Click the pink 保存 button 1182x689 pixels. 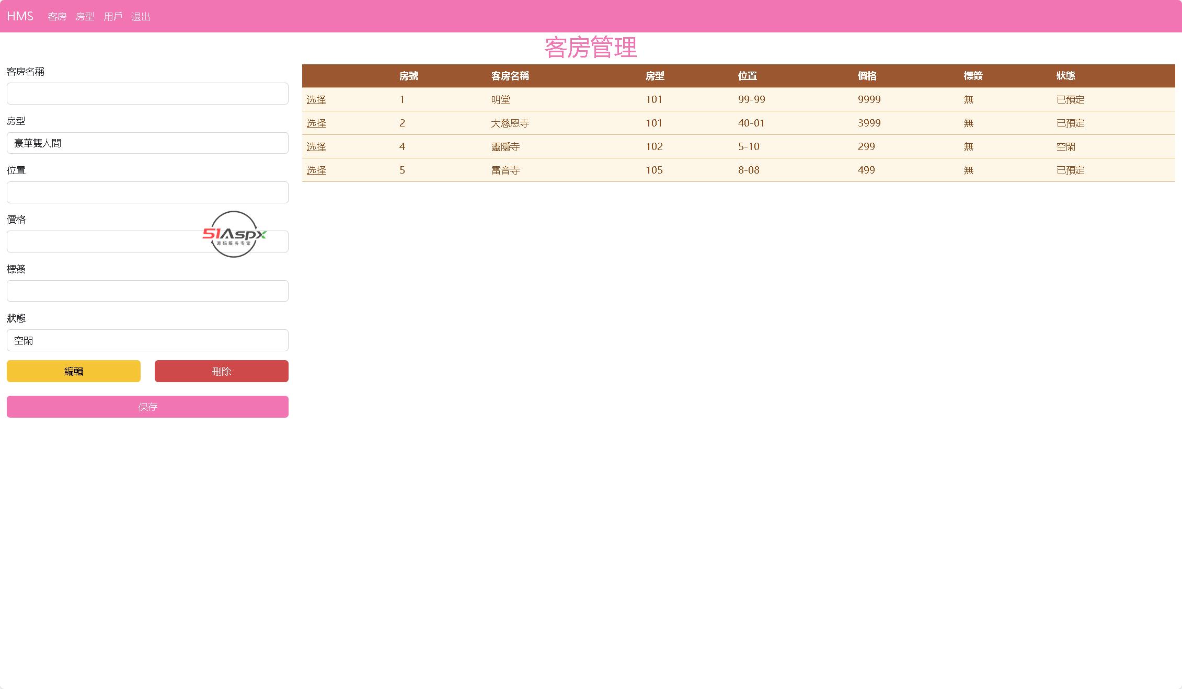(x=147, y=407)
